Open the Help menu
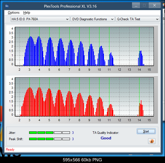Screen dimensions: 165x163 [x=27, y=13]
